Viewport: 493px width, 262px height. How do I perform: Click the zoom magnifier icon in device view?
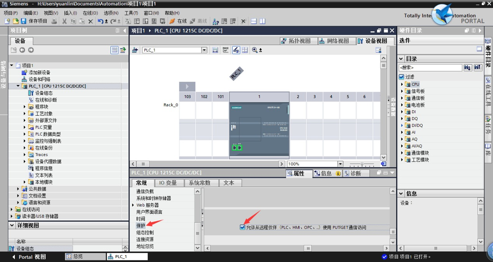255,50
